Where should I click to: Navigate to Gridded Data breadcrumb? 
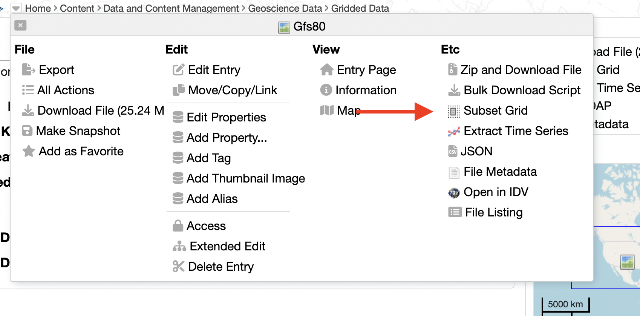[360, 8]
